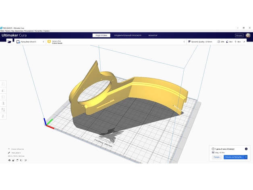
Task: Rename model via pencil icon beside FBG5_BASE
Action: tap(9, 153)
